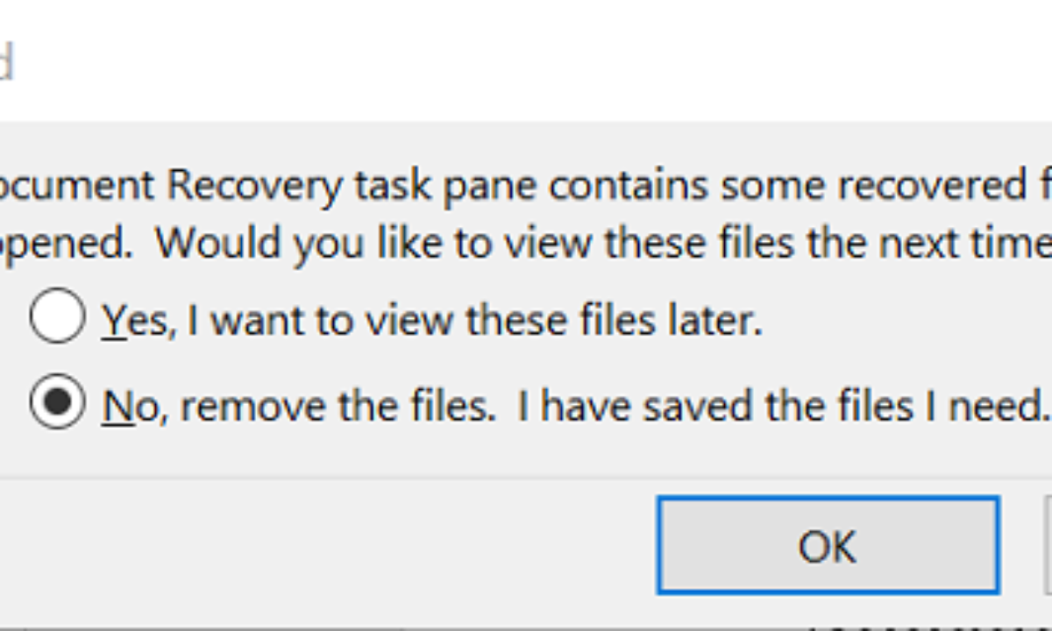Click the white dialog title bar area
The width and height of the screenshot is (1052, 631).
[526, 61]
